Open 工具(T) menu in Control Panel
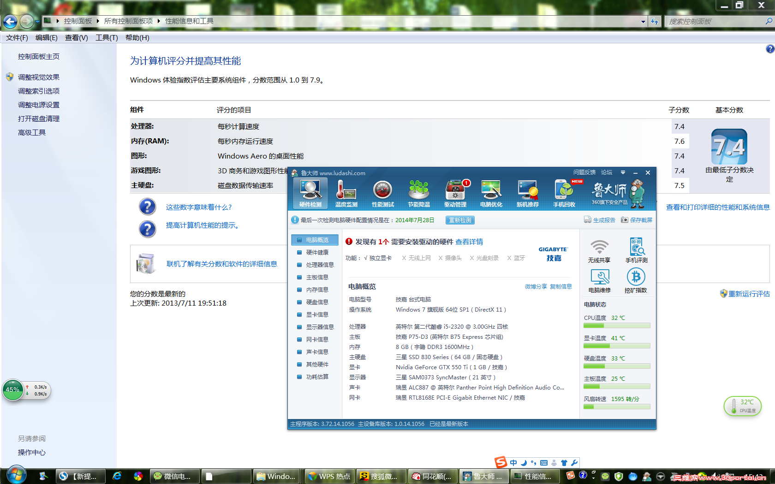Image resolution: width=775 pixels, height=484 pixels. [107, 38]
